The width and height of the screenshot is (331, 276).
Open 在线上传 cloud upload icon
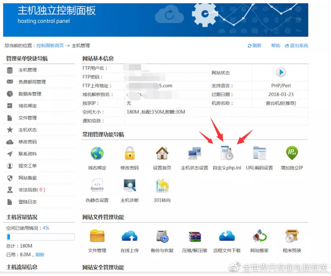point(129,236)
